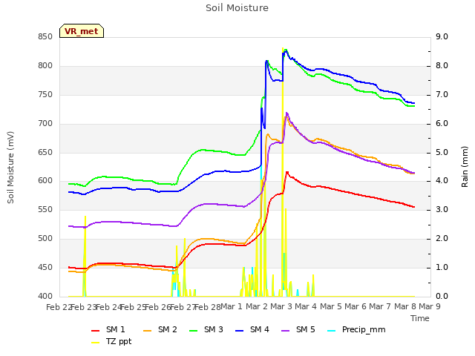The image size is (475, 356).
Task: Click the Mar 1 x-axis tick label
Action: click(232, 306)
